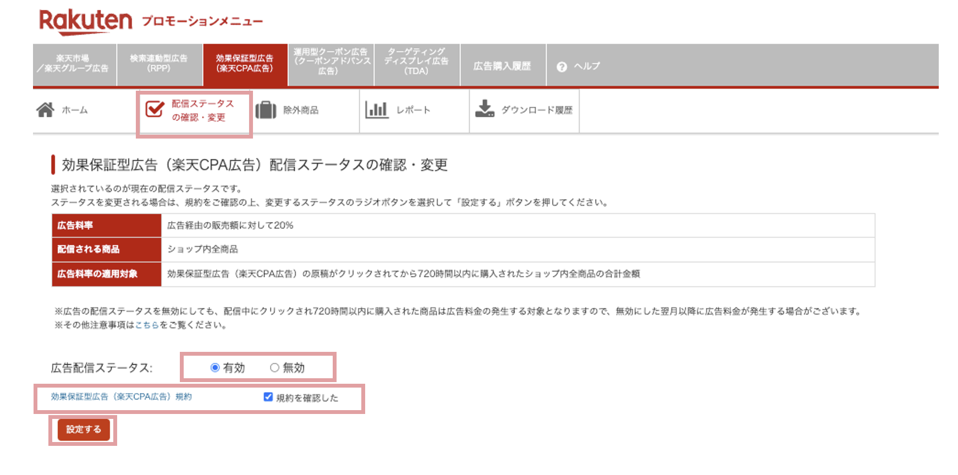Click the download tray icon
This screenshot has width=958, height=475.
click(x=484, y=108)
